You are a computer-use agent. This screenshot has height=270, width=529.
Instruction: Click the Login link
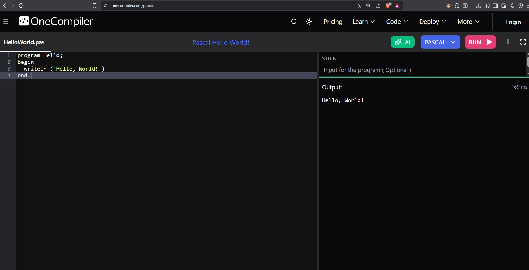pyautogui.click(x=513, y=22)
